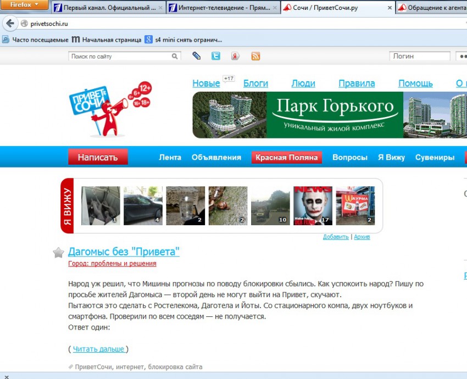The height and width of the screenshot is (379, 467).
Task: Click the browser back arrow button
Action: 9,24
